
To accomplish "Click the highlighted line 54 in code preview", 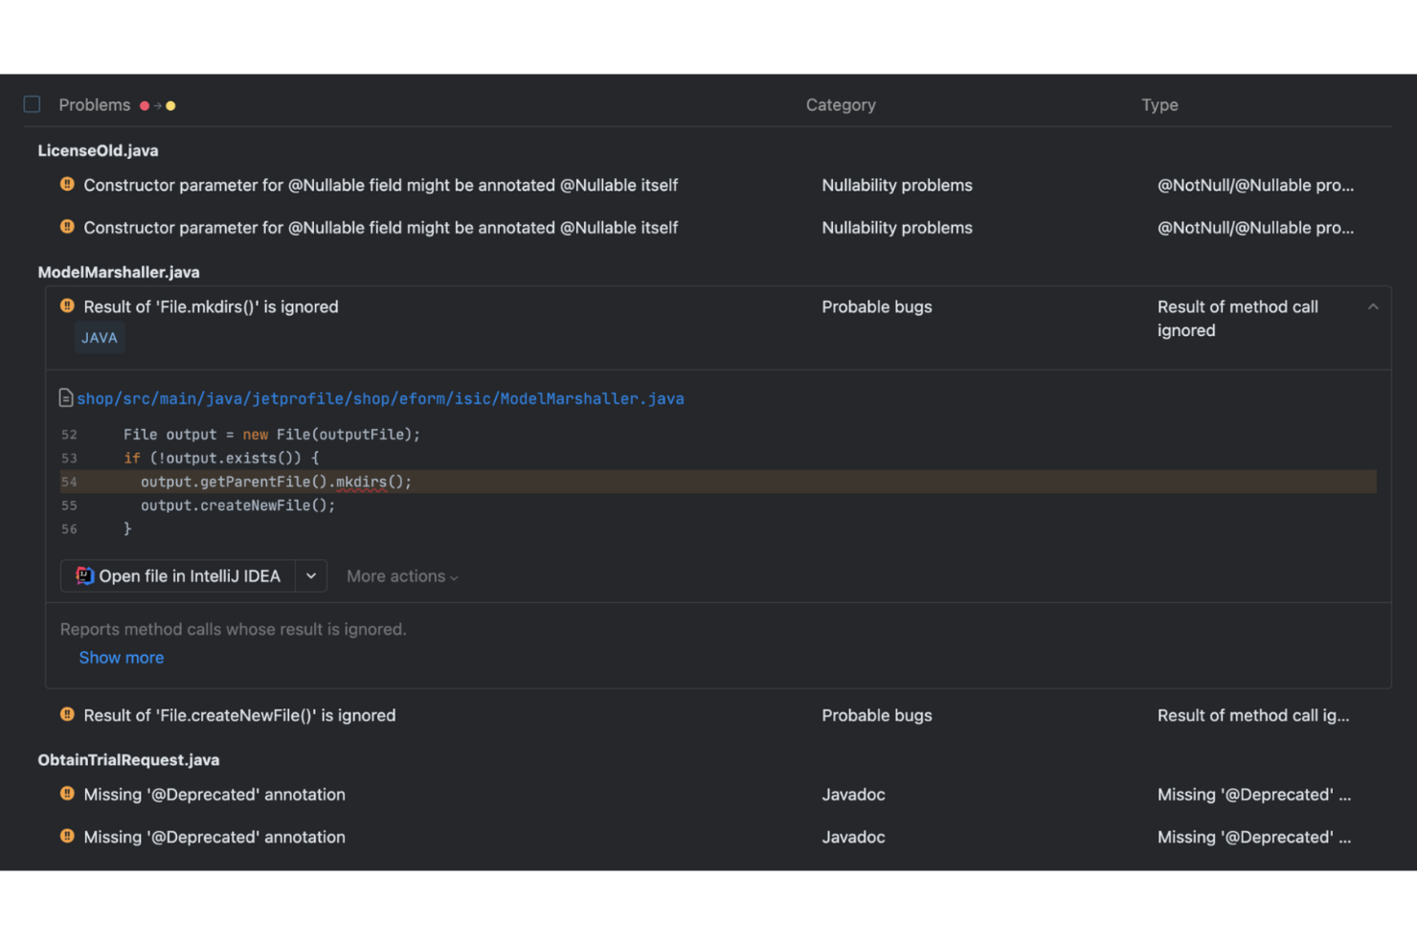I will [277, 482].
